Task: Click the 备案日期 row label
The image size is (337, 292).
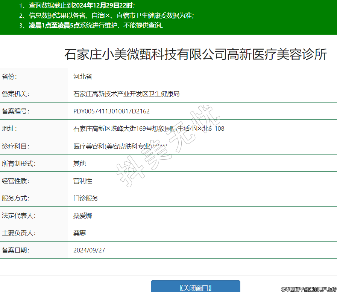Action: pos(15,250)
